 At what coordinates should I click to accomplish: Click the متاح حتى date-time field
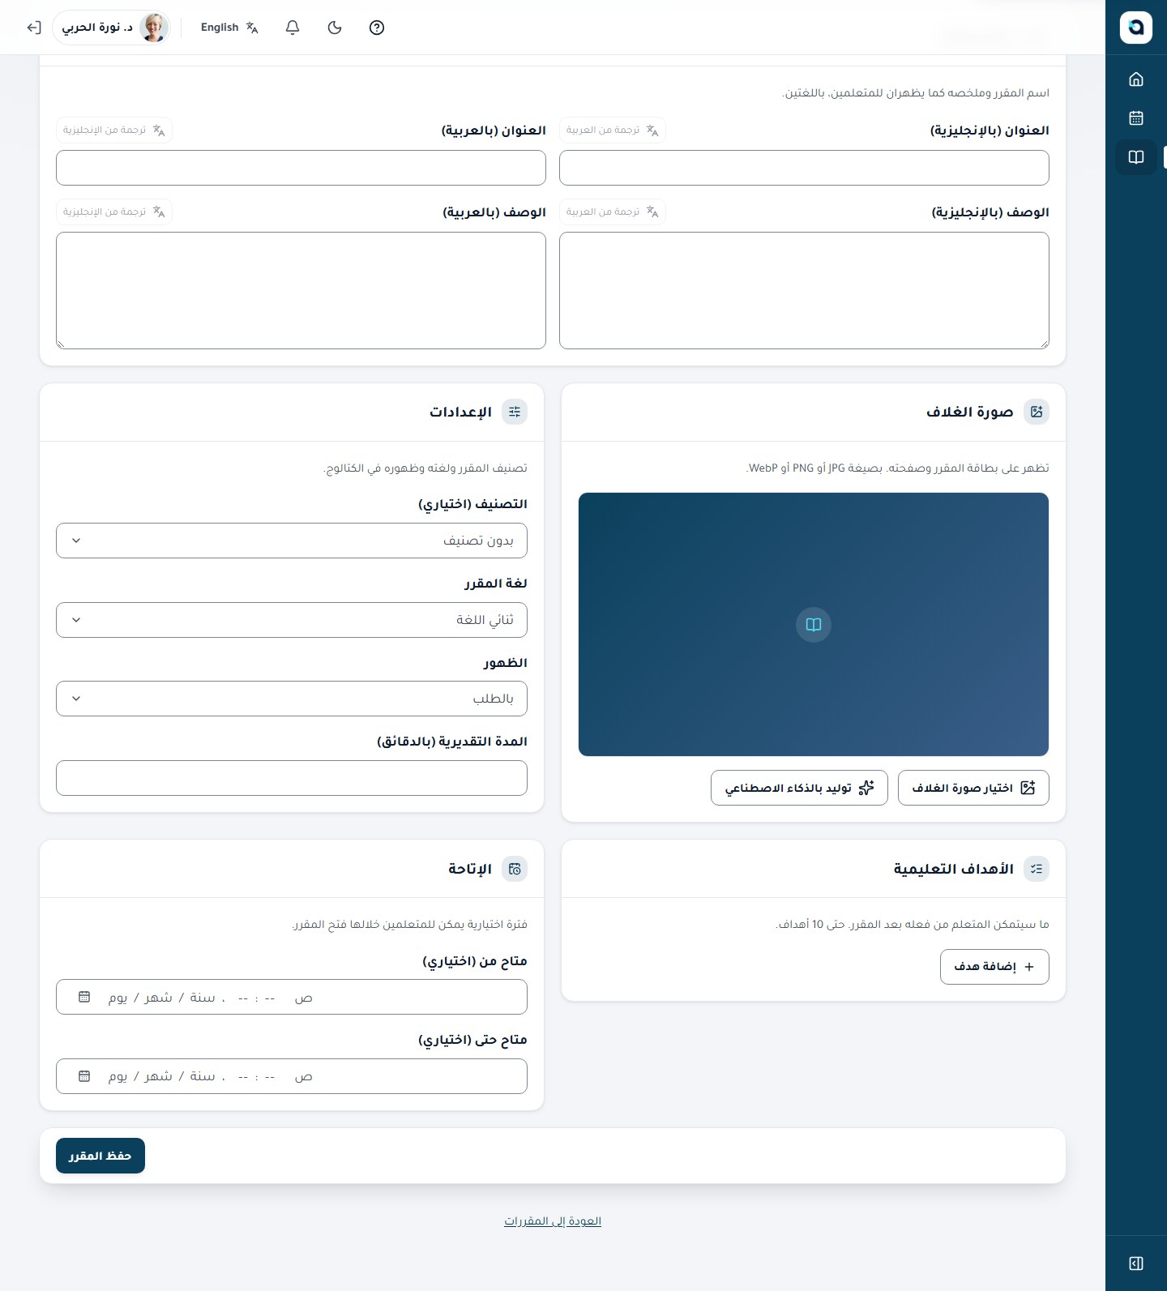[x=292, y=1076]
